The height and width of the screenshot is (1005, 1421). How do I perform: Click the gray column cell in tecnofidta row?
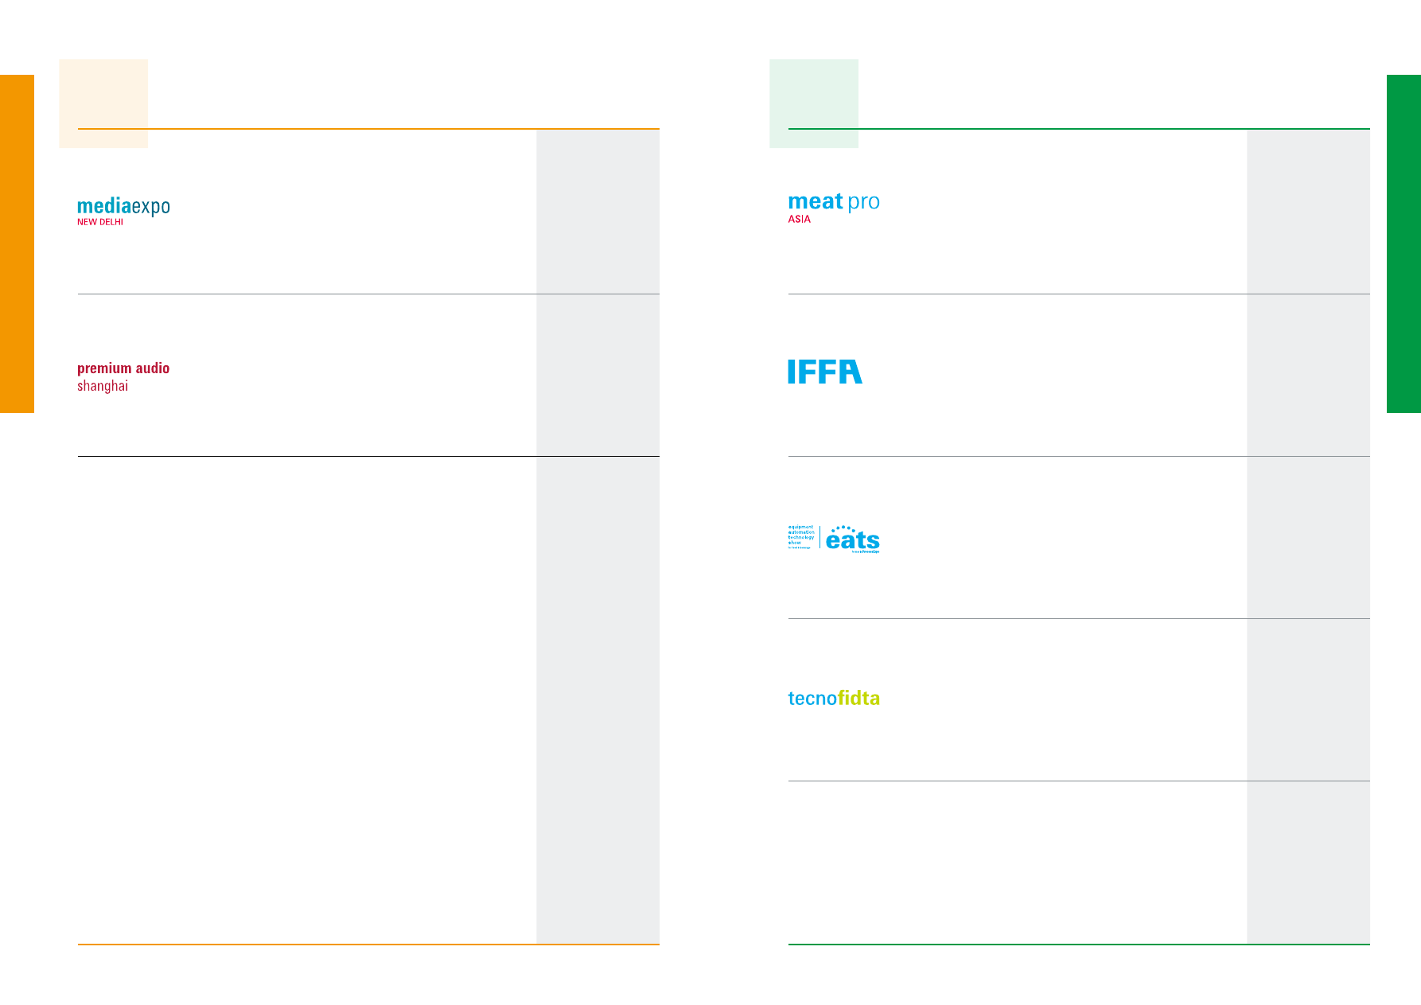[1308, 699]
